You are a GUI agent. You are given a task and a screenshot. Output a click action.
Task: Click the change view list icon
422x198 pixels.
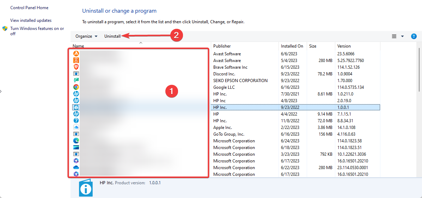394,36
